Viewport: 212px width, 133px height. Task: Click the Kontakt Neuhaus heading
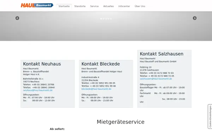click(x=42, y=64)
